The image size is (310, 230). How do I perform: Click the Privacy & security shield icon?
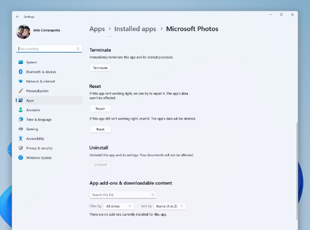pyautogui.click(x=20, y=148)
